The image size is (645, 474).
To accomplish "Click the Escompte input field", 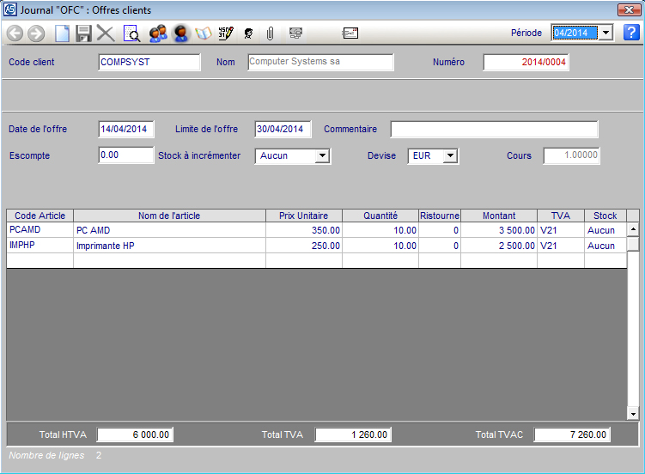I will click(125, 155).
